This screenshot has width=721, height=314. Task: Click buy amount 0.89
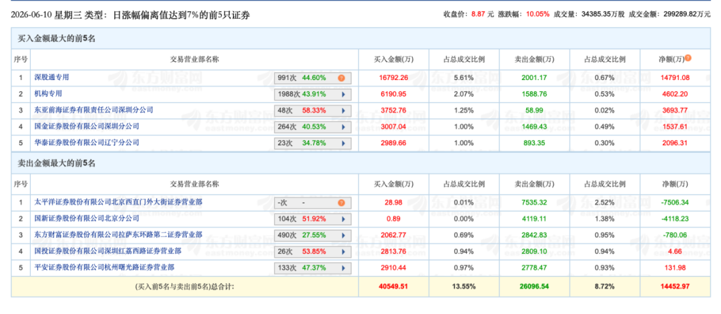coord(394,219)
